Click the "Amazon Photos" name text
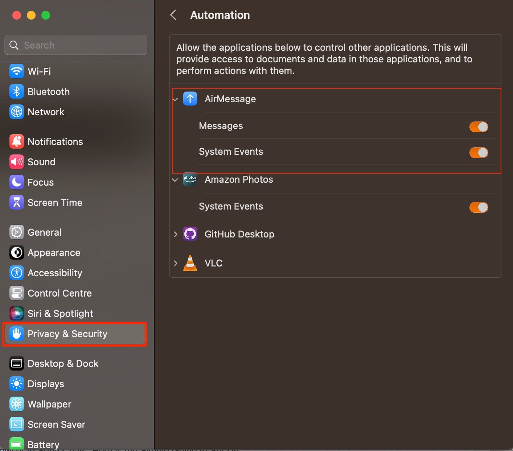The image size is (513, 451). click(x=239, y=179)
